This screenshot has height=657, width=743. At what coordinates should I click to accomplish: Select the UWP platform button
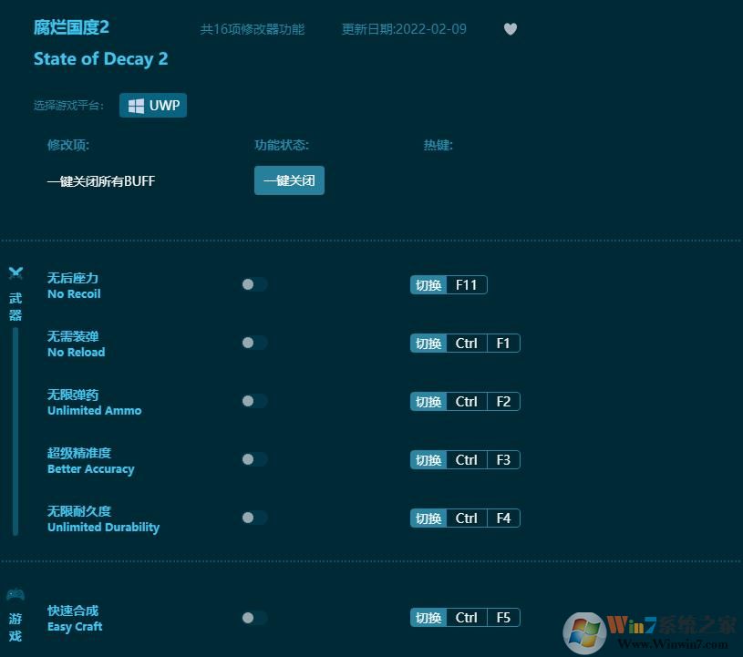[x=153, y=105]
